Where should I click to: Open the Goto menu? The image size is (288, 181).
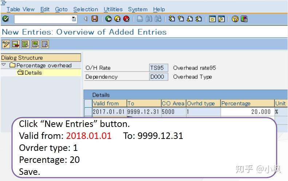click(61, 9)
